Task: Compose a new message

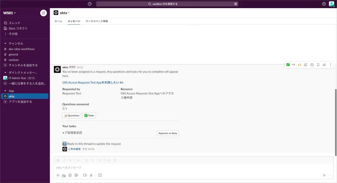Action: (44, 13)
